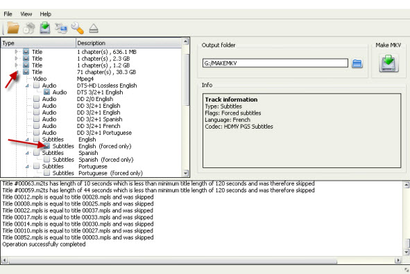Browse for output folder using blue folder icon

(x=357, y=64)
